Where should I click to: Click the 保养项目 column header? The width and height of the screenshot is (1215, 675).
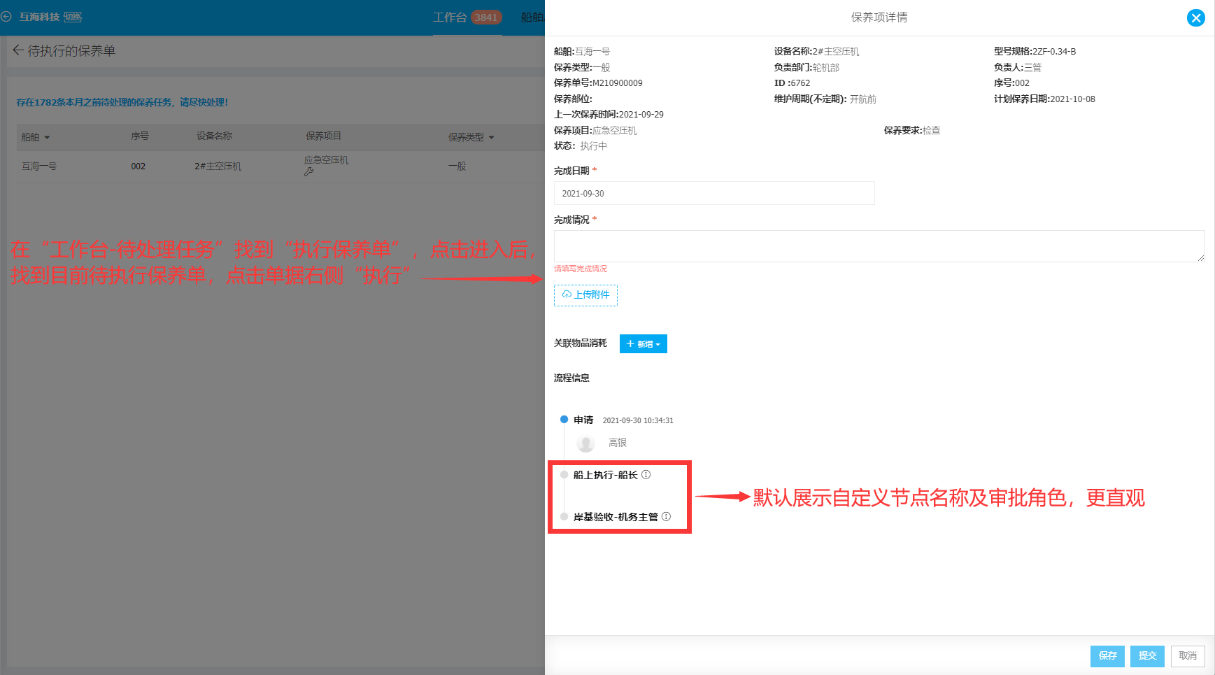point(323,136)
